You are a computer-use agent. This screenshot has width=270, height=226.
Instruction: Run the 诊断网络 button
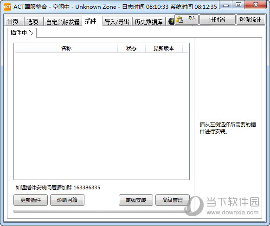[67, 200]
